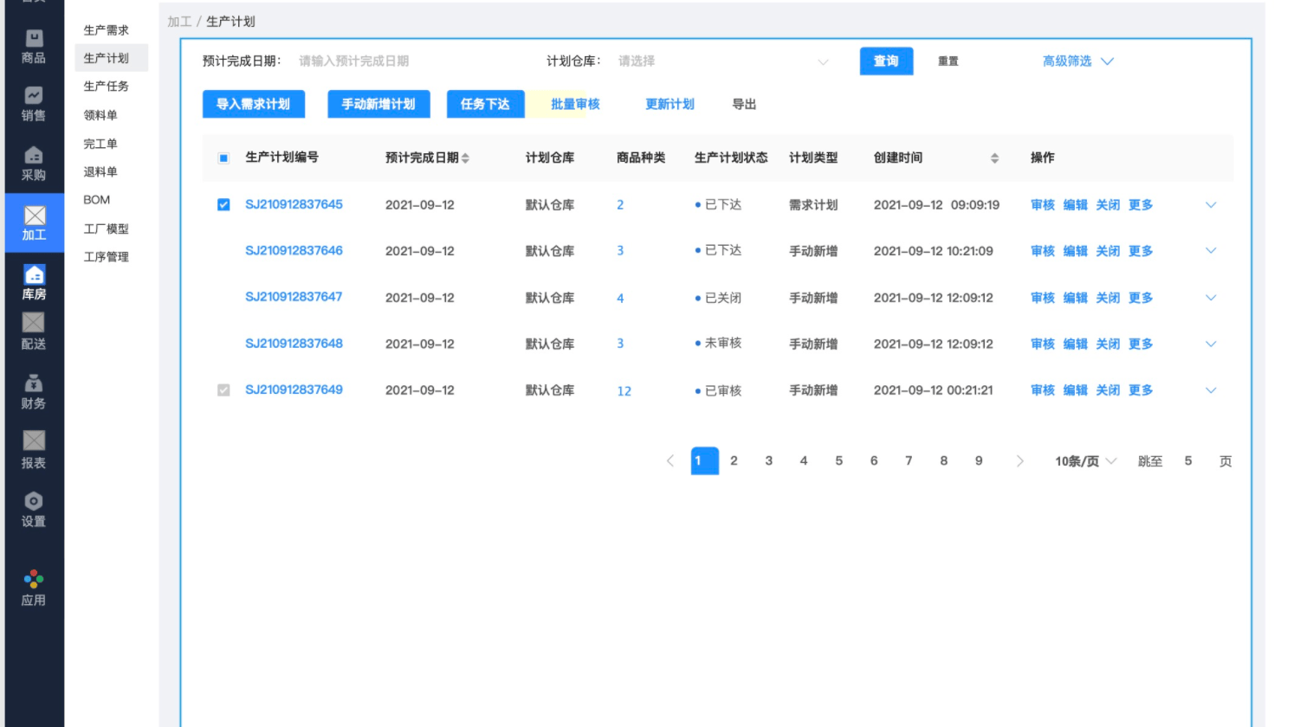Click 导入需求计划 button
This screenshot has height=727, width=1313.
pos(254,104)
